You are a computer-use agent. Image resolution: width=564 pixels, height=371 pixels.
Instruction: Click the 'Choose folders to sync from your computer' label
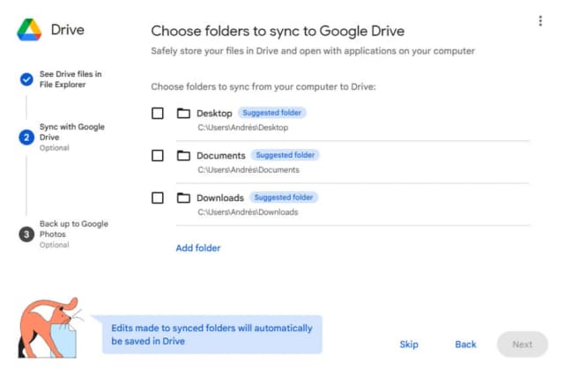(263, 86)
